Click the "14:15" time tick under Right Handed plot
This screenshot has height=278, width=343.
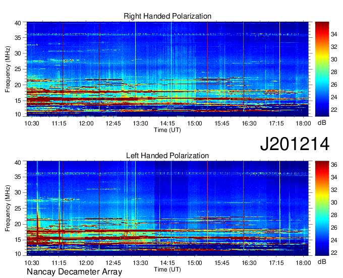coord(167,123)
